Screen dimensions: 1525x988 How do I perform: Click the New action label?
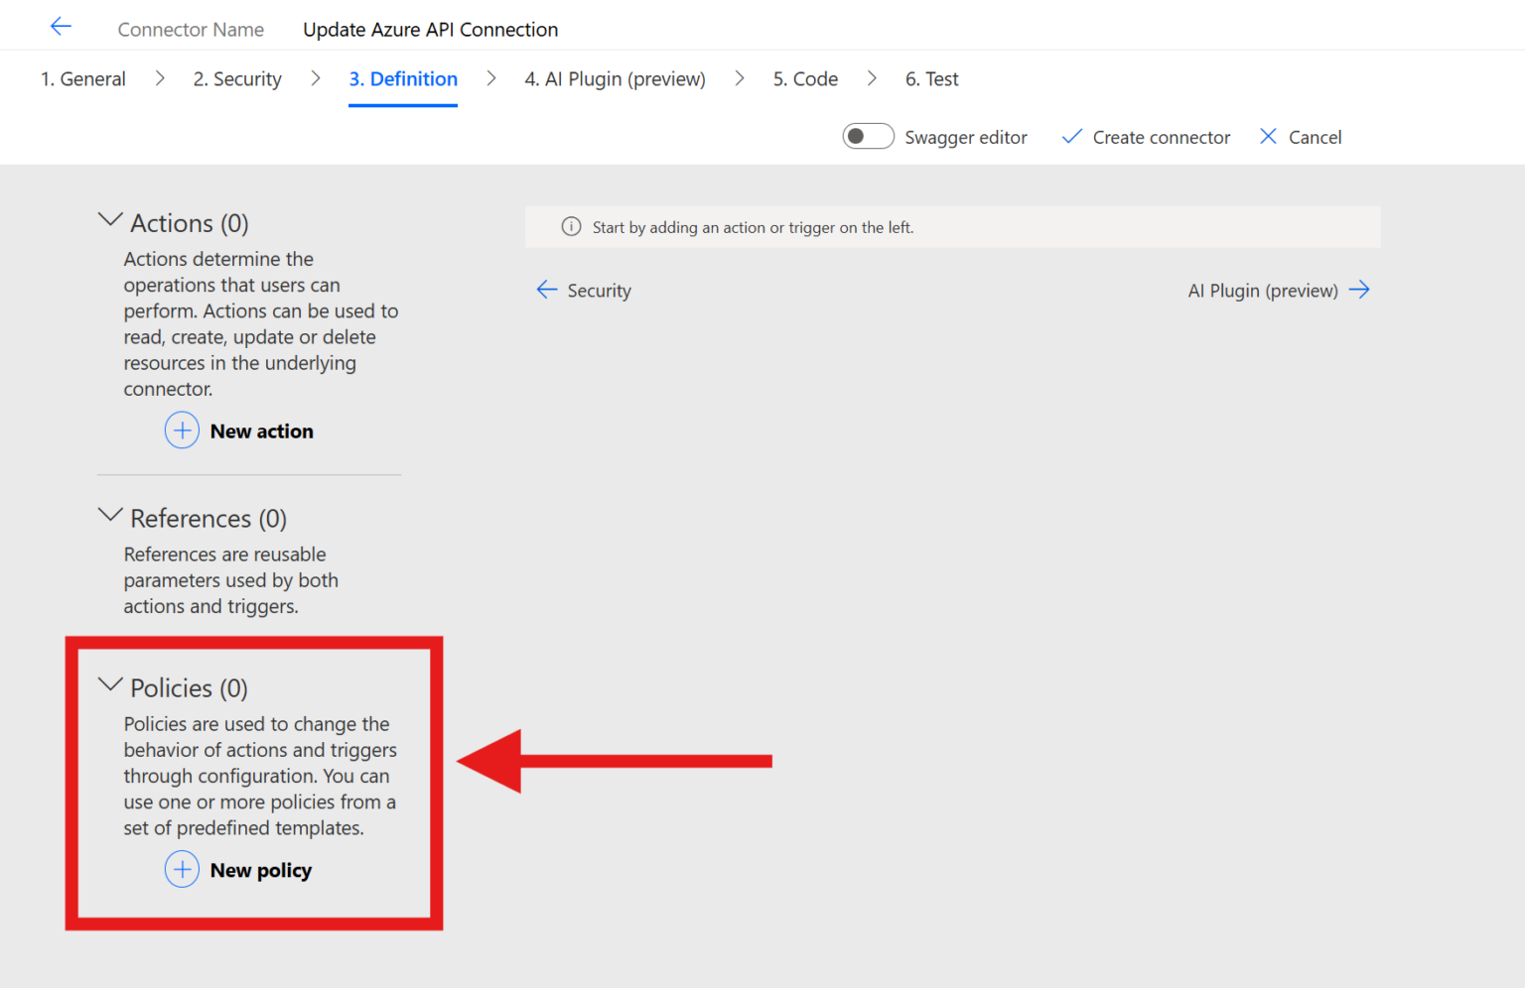pos(262,432)
